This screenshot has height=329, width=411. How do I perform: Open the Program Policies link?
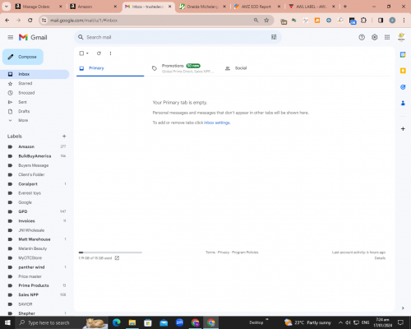[245, 253]
